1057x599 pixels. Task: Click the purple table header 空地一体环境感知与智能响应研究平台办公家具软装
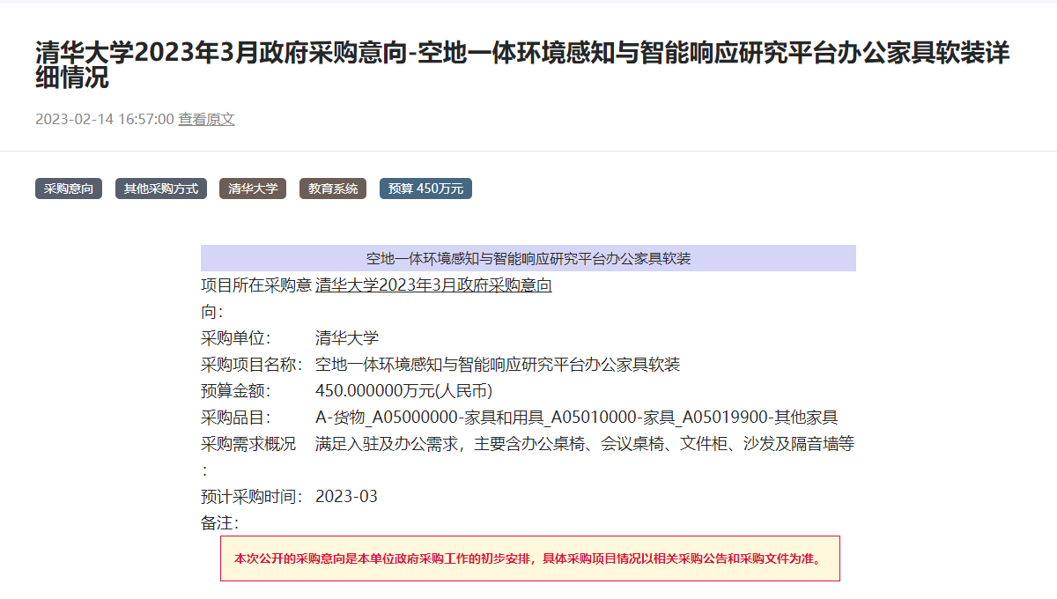pos(528,258)
